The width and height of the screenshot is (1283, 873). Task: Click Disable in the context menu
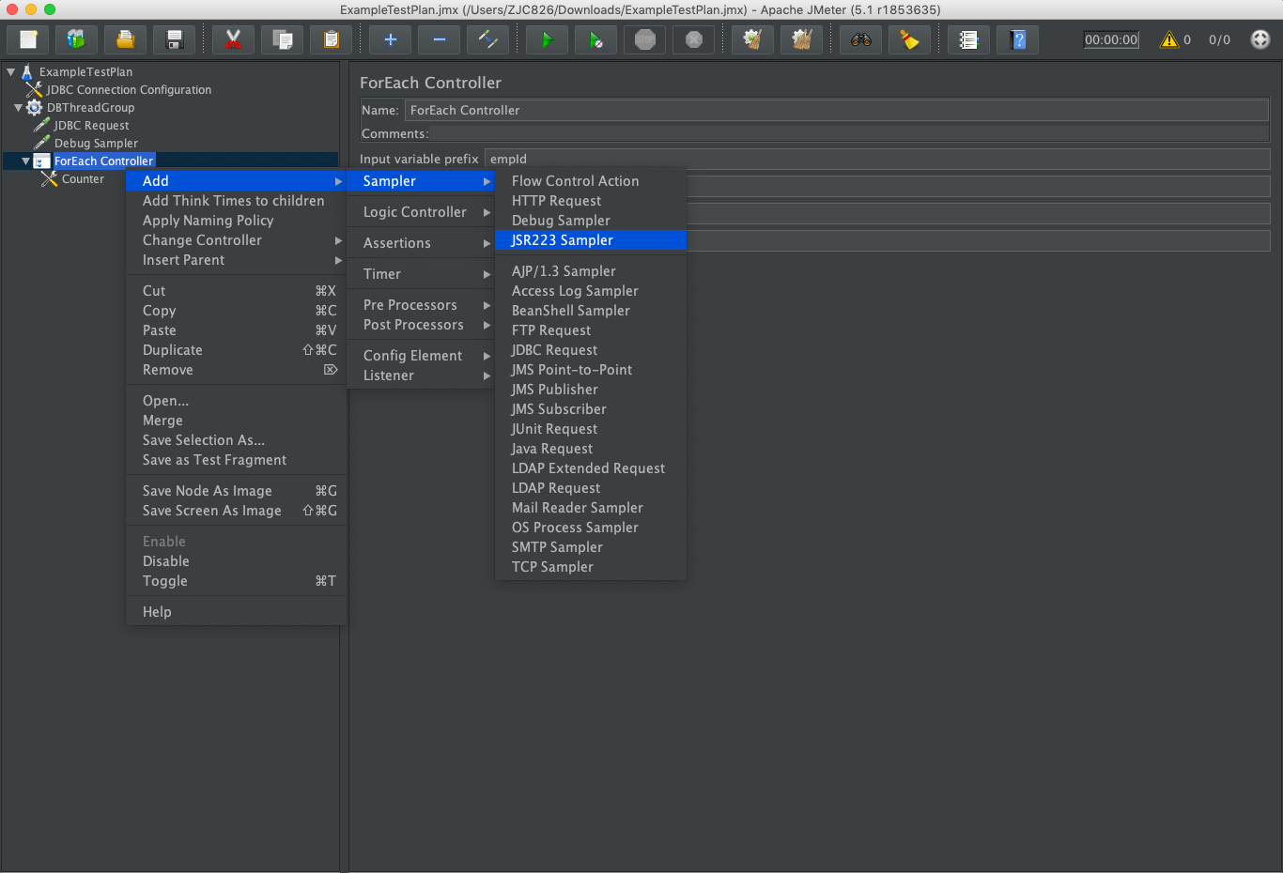click(x=236, y=561)
